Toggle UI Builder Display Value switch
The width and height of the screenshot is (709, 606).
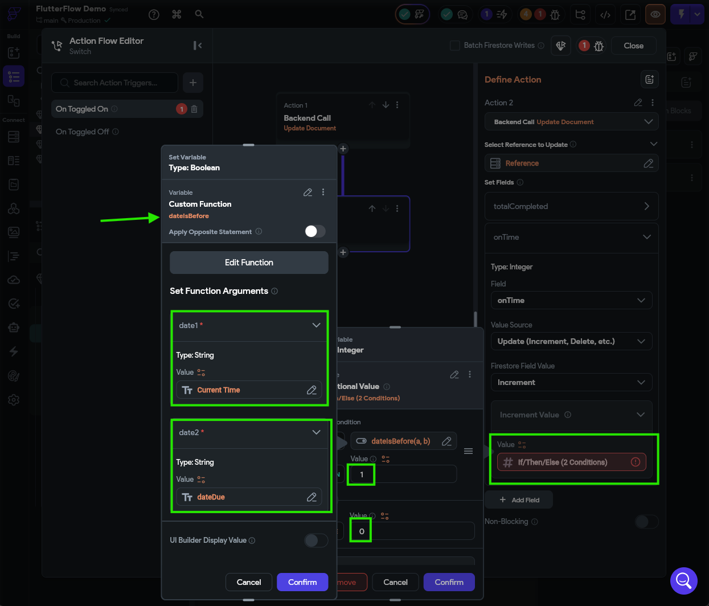pyautogui.click(x=316, y=541)
